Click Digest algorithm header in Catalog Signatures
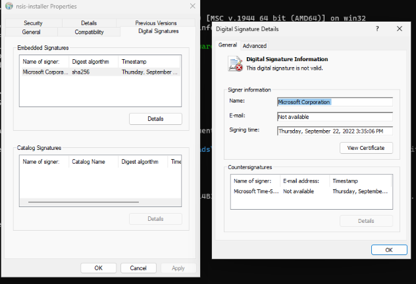The height and width of the screenshot is (284, 416). [x=143, y=162]
